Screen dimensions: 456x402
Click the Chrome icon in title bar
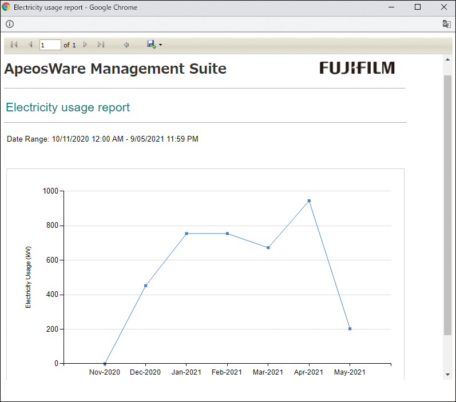6,7
